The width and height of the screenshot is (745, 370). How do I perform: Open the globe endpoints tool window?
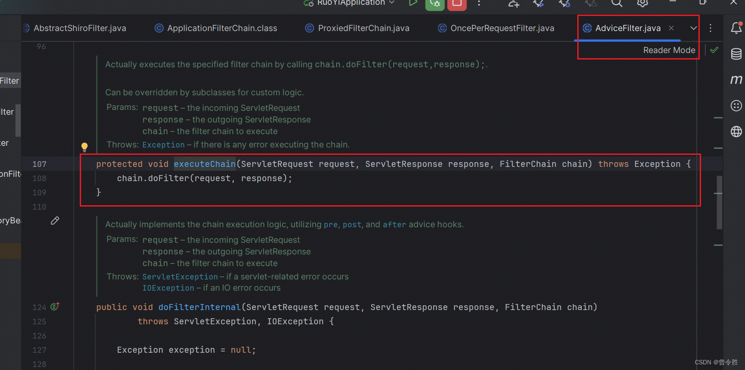(x=736, y=132)
